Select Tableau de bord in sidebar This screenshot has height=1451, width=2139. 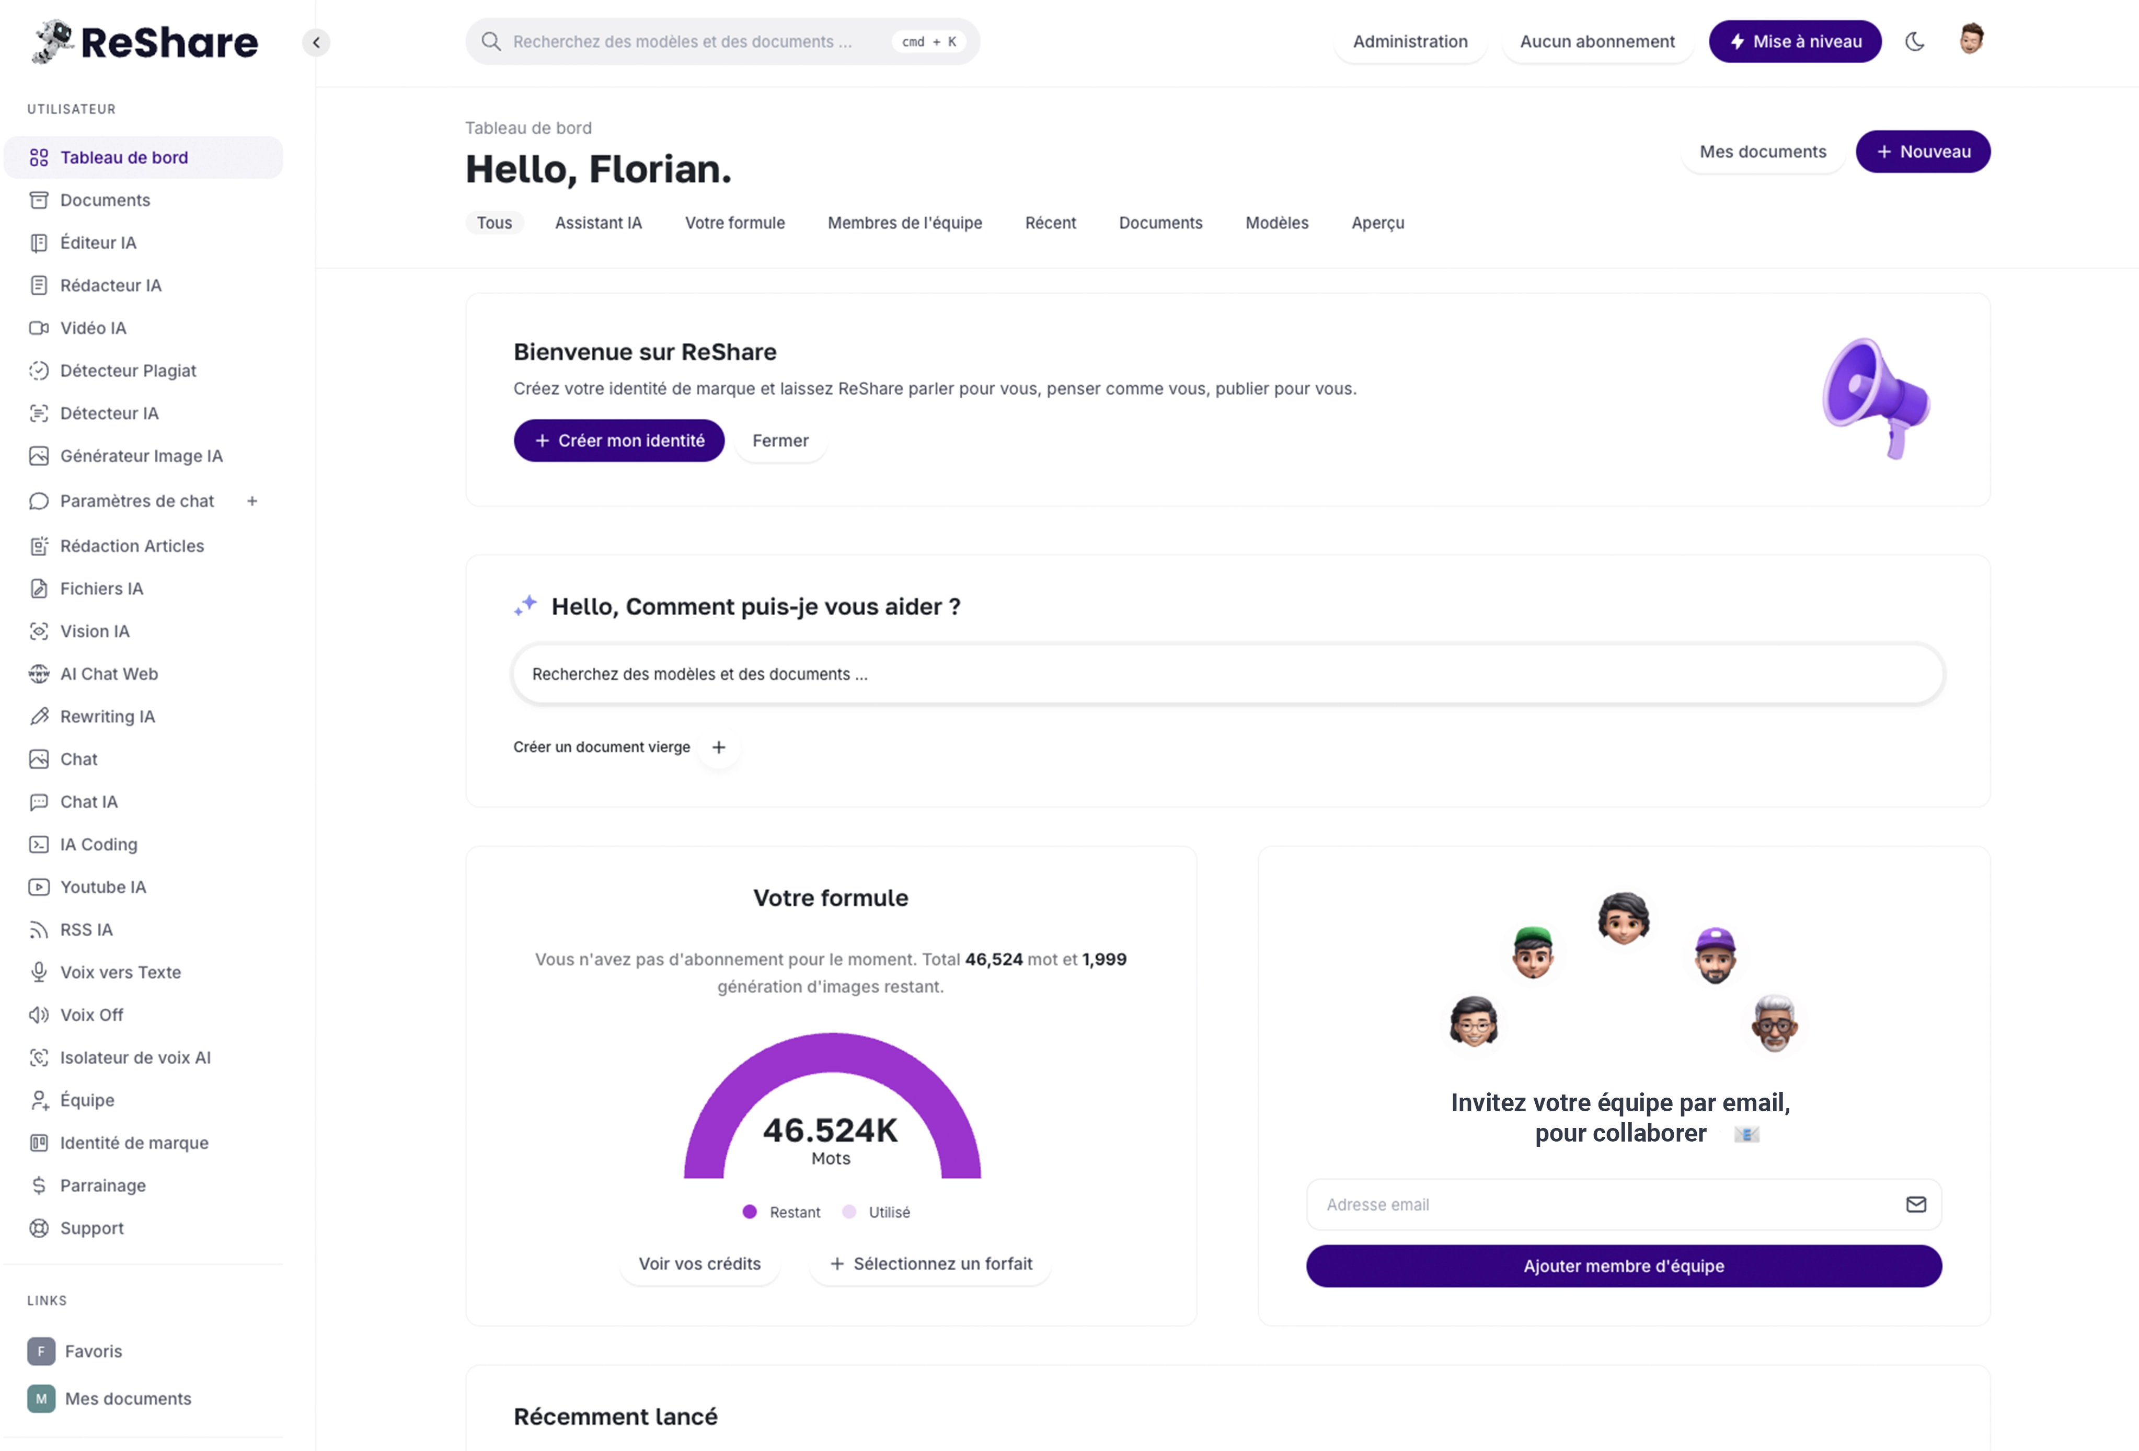point(143,157)
